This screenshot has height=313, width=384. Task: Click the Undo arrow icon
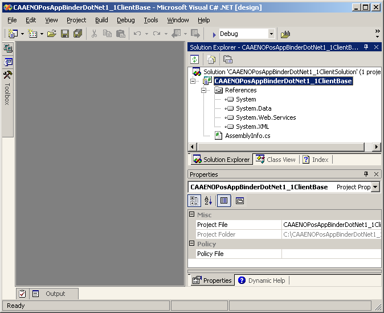(x=137, y=34)
